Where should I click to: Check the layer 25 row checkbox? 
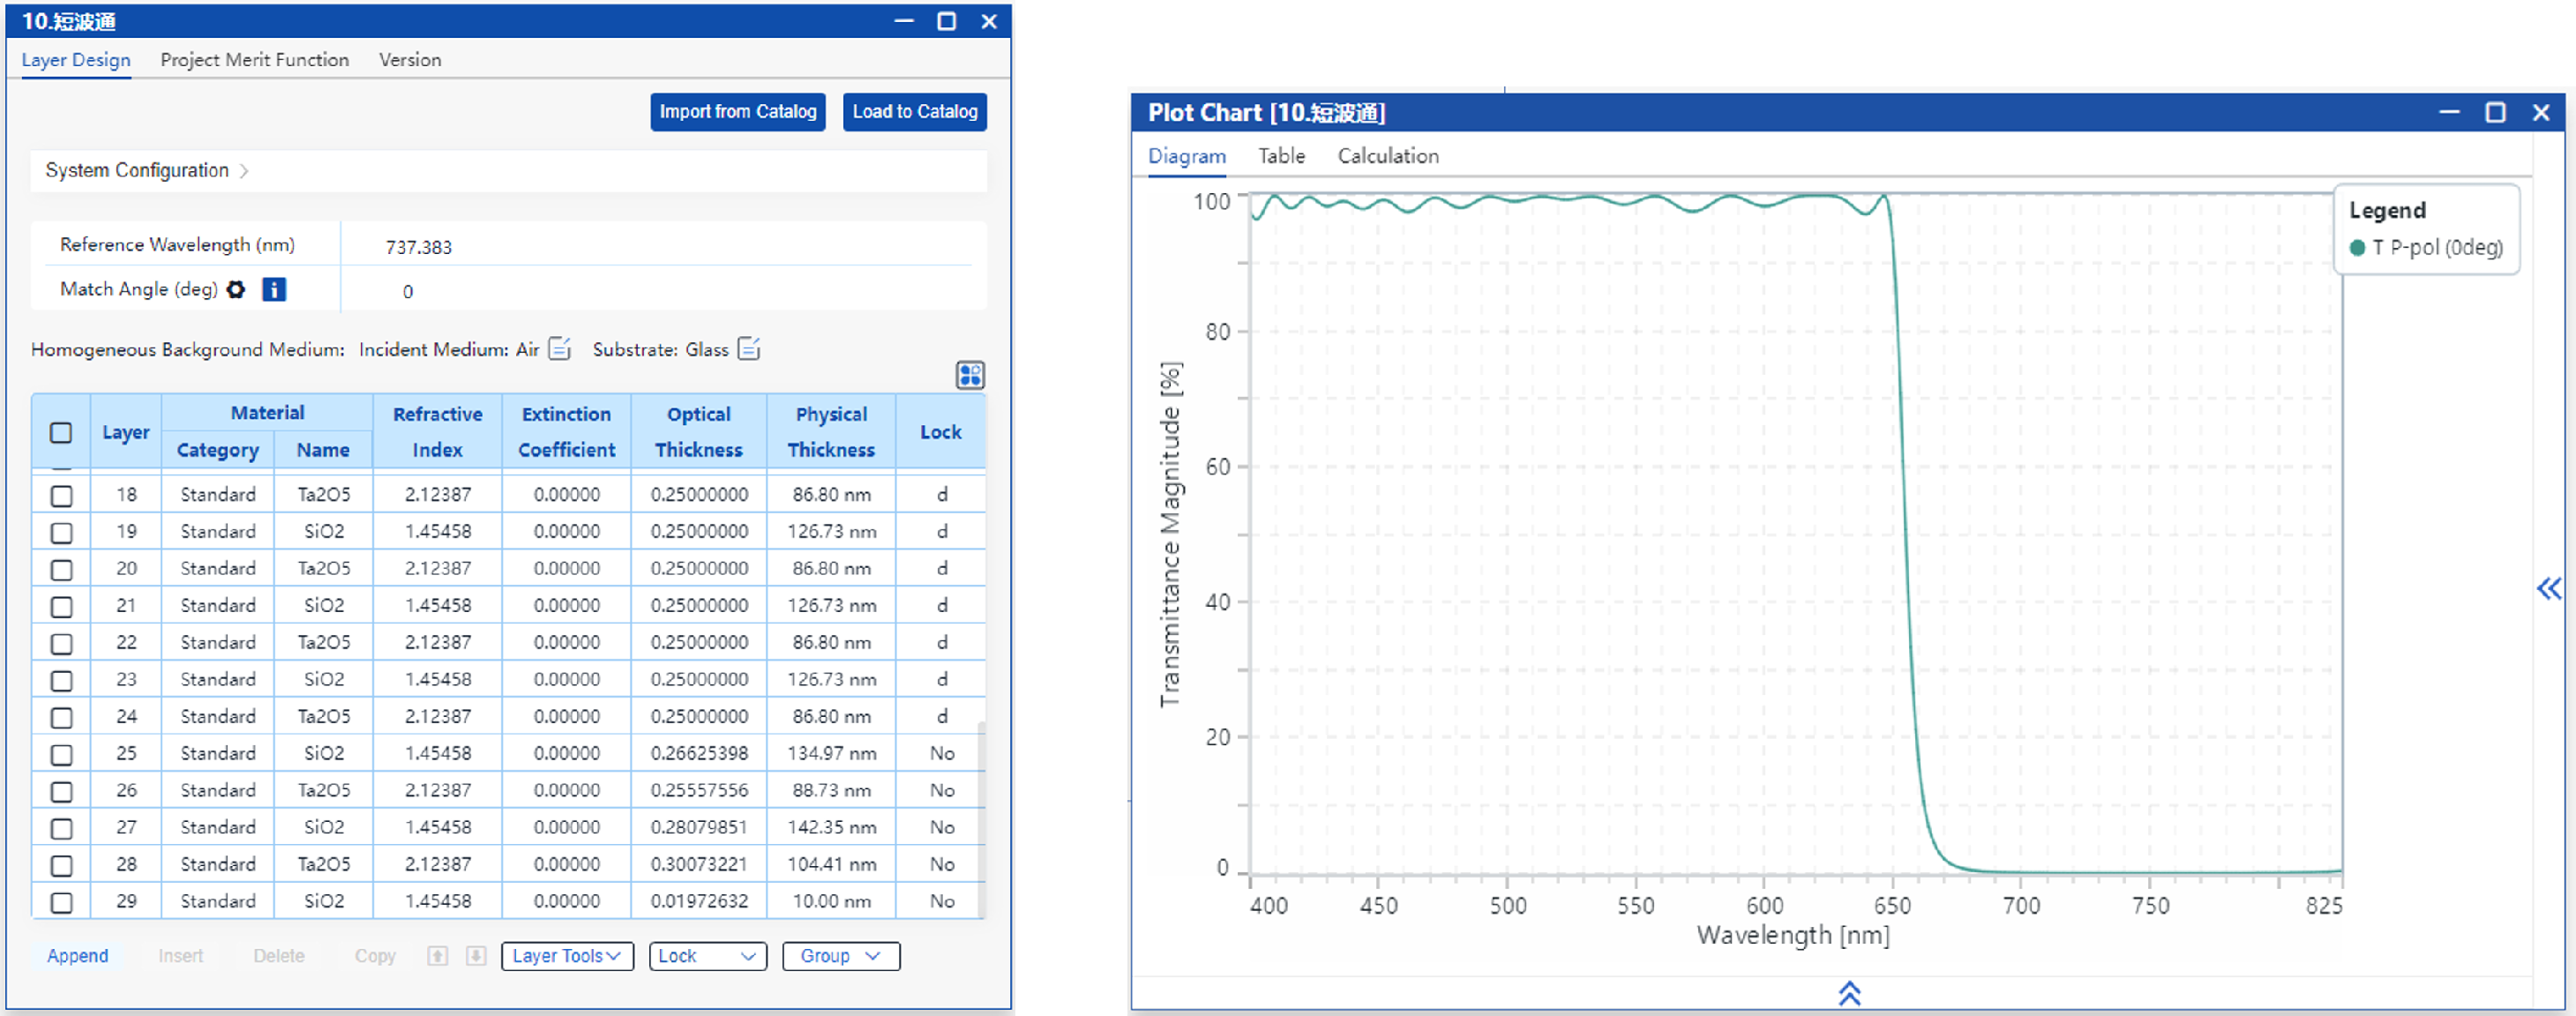(x=62, y=754)
